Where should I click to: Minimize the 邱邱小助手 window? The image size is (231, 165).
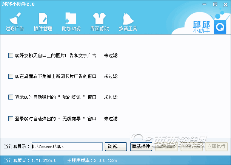204,5
